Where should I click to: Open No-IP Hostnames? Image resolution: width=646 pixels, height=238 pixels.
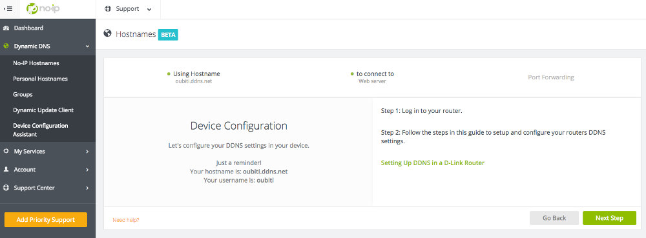coord(36,63)
